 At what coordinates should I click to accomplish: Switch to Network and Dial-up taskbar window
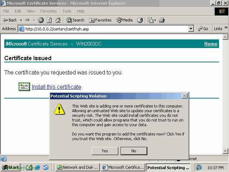click(77, 167)
